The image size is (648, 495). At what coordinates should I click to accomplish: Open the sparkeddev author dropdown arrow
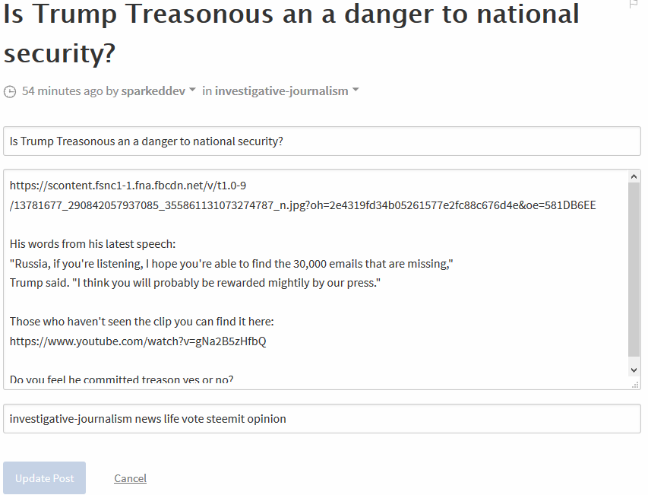tap(192, 90)
